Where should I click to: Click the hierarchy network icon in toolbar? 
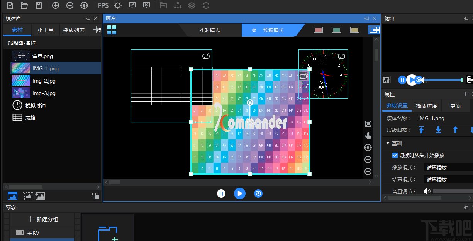point(178,5)
